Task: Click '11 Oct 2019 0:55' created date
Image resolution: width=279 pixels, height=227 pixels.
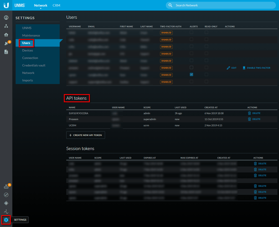Action: click(x=214, y=119)
